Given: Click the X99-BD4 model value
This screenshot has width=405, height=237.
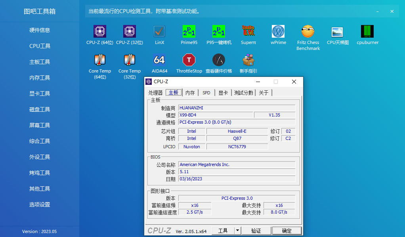Looking at the screenshot, I should tap(216, 115).
